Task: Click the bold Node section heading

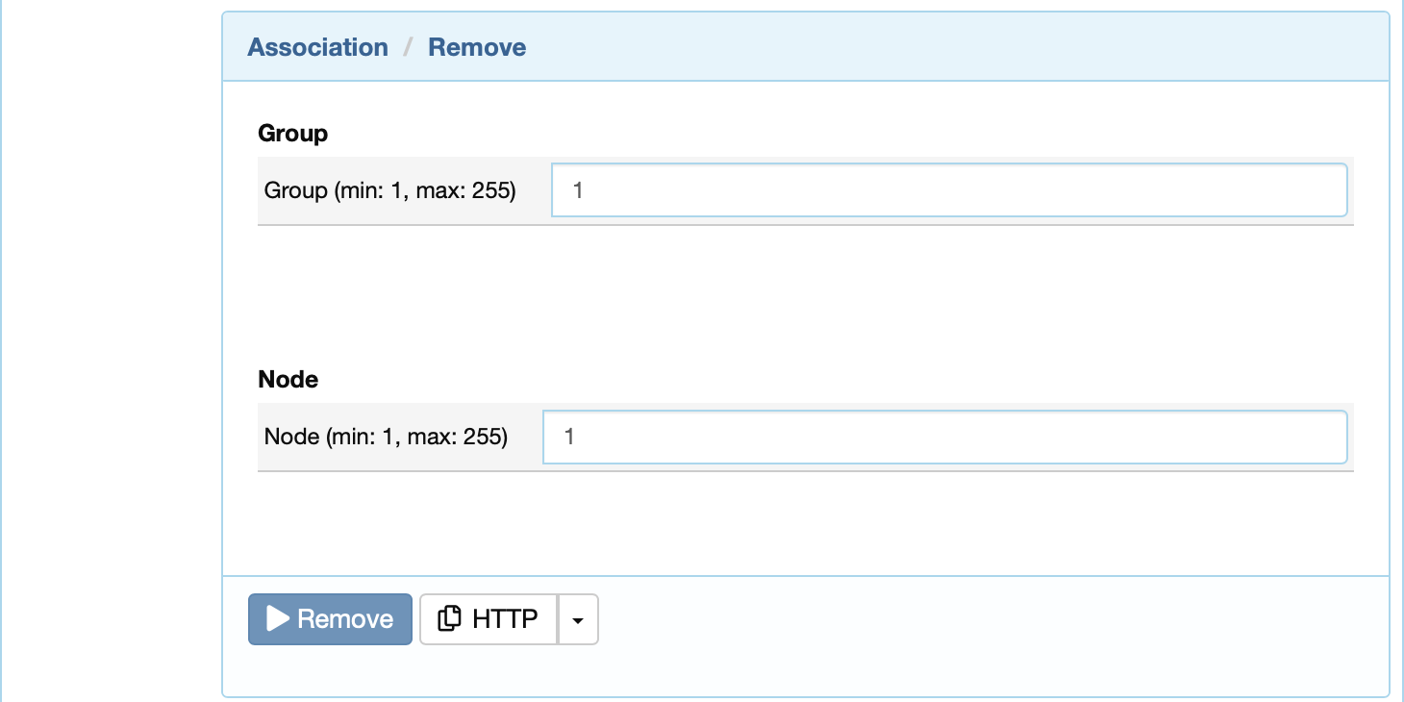Action: point(288,380)
